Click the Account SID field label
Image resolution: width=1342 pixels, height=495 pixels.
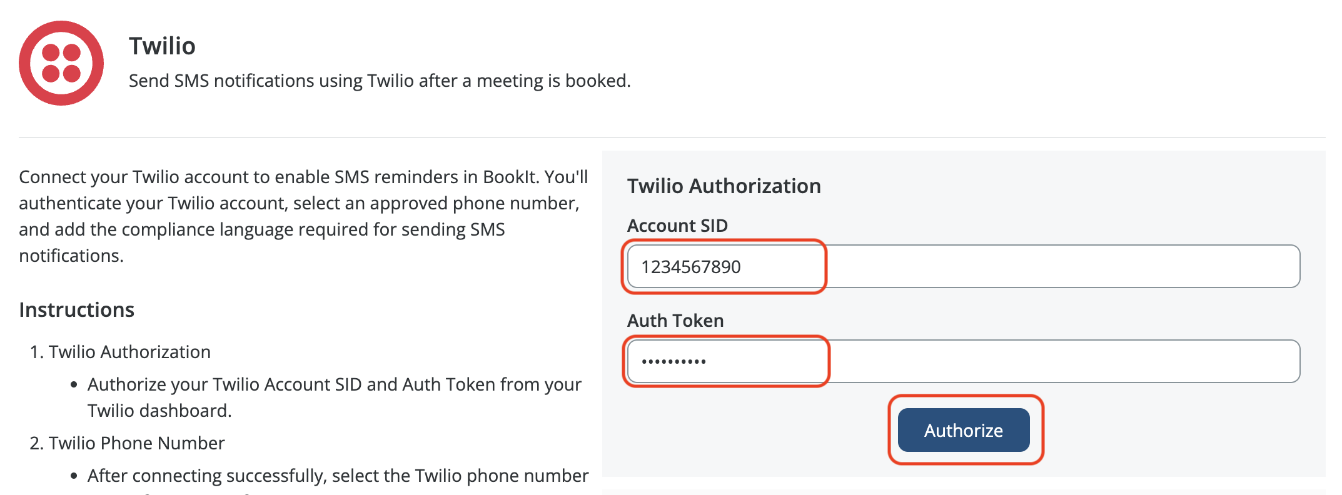[x=677, y=226]
